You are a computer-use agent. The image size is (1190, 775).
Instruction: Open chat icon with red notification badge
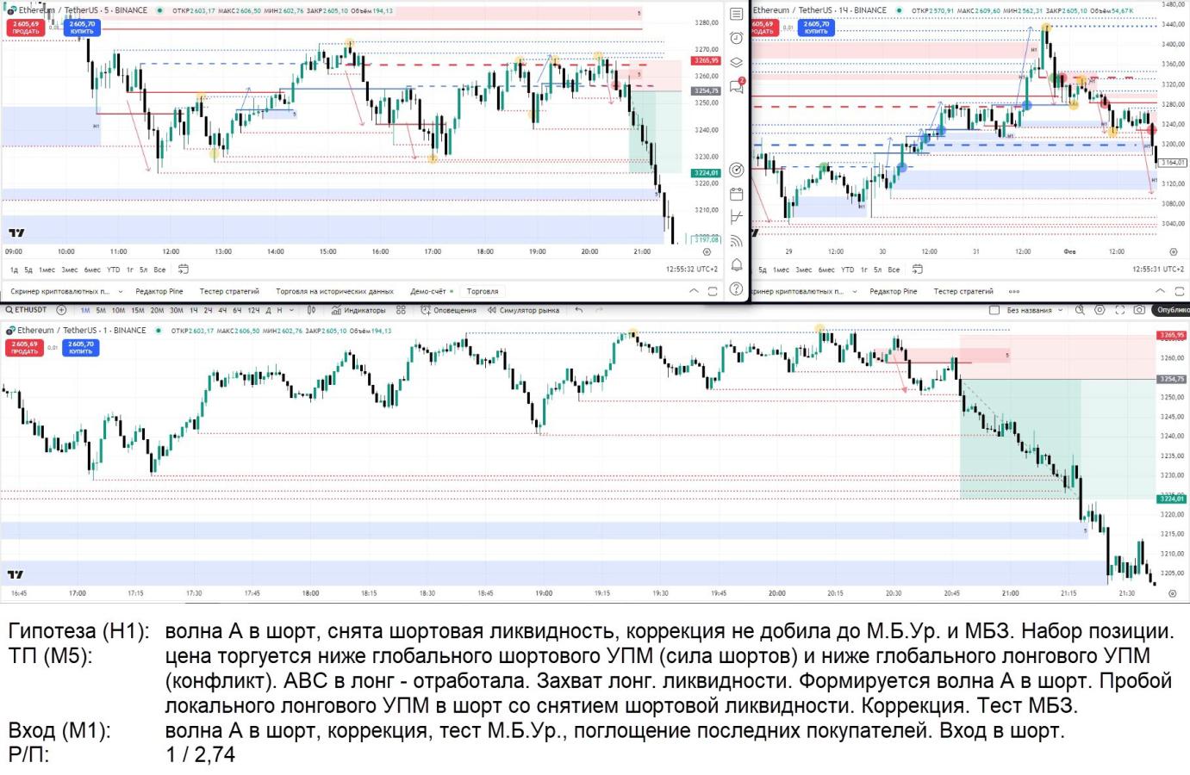click(x=737, y=86)
